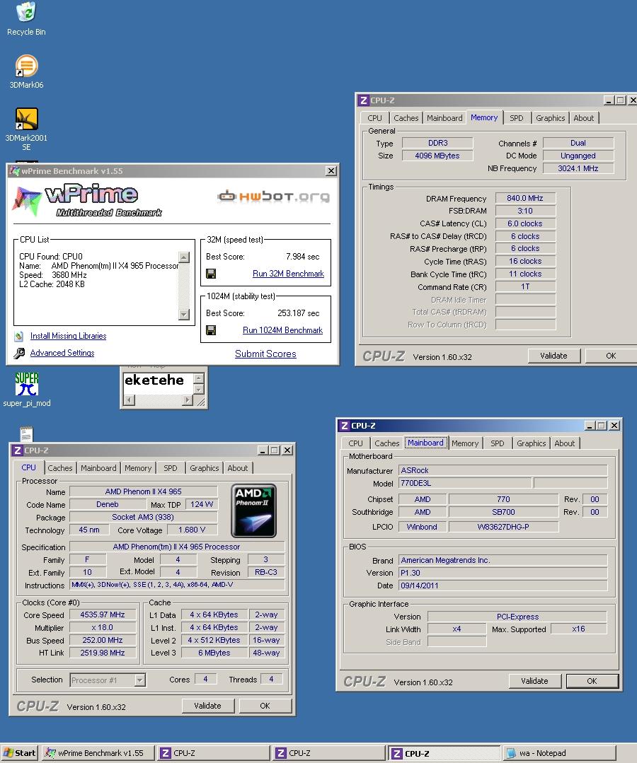637x763 pixels.
Task: Click the Notepad horizontal scroll-right arrow
Action: click(188, 400)
